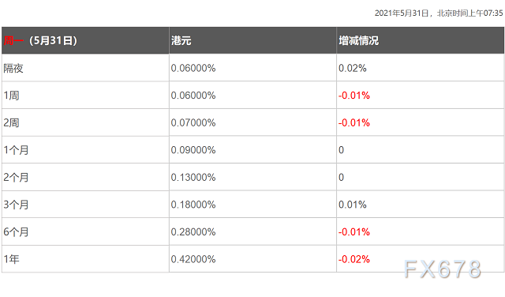Click the 0.13000% rate value
This screenshot has width=505, height=297.
(193, 178)
